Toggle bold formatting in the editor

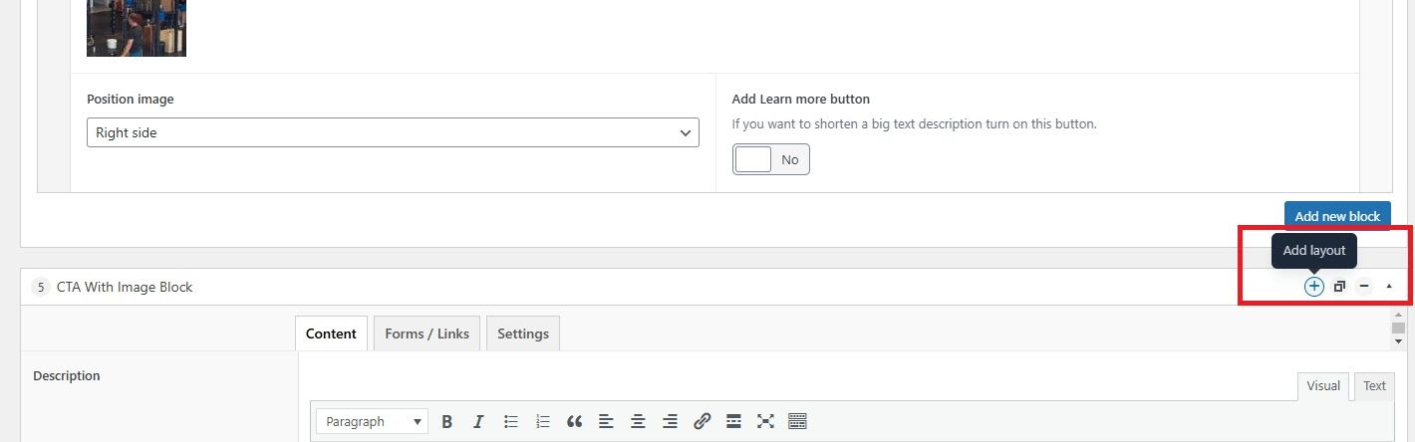click(x=447, y=421)
